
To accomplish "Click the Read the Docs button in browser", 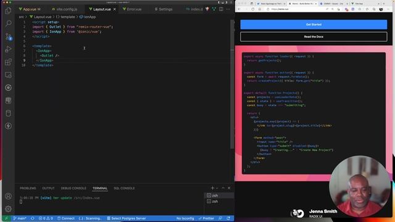I will [x=314, y=37].
